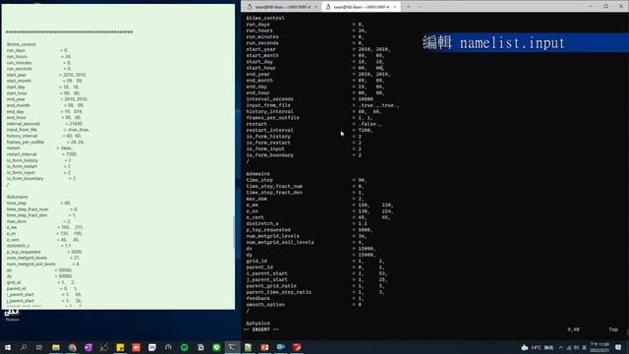Screen dimensions: 629x354
Task: Close the active second terminal tab
Action: pos(395,7)
